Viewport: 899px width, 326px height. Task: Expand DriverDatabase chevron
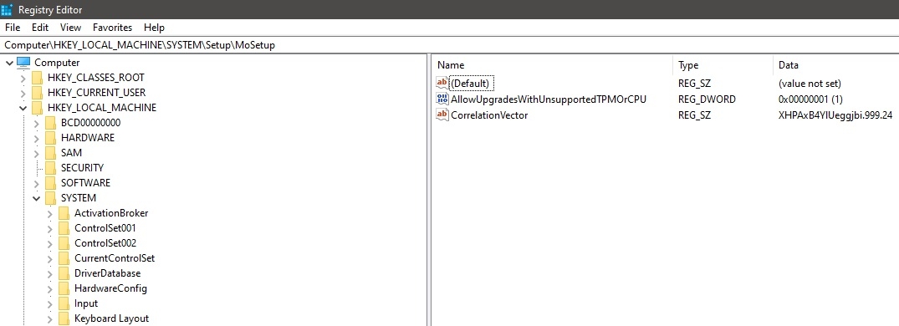(50, 274)
